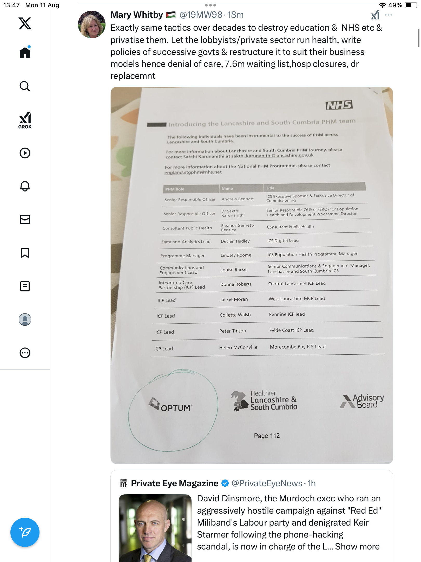The height and width of the screenshot is (562, 421).
Task: Open the Notifications bell
Action: (x=25, y=186)
